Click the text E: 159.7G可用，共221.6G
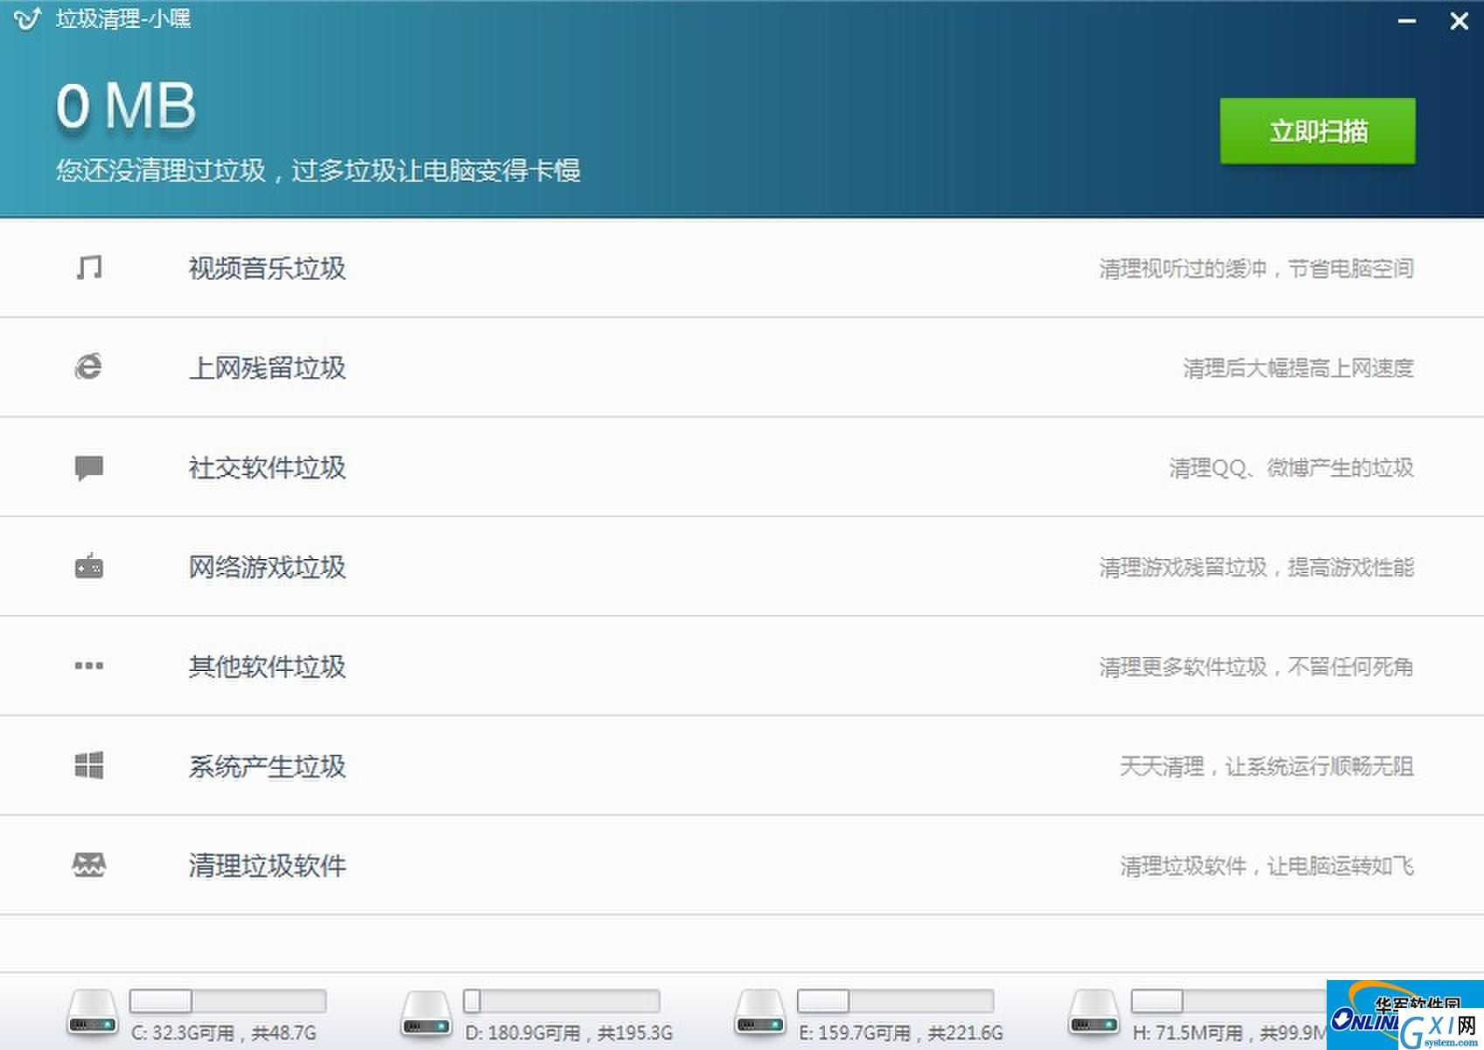This screenshot has height=1050, width=1484. [901, 1033]
